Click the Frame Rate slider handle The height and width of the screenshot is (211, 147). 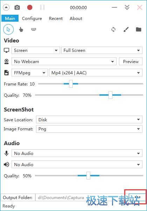(71, 84)
